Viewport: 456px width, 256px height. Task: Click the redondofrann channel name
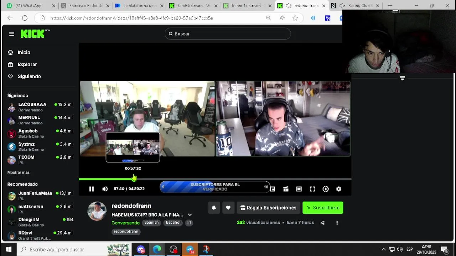[x=131, y=206]
